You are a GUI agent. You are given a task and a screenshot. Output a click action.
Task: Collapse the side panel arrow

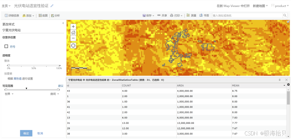[x=63, y=23]
